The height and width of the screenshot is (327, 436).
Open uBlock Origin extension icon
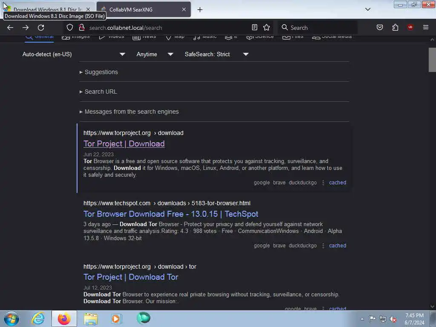tap(410, 27)
